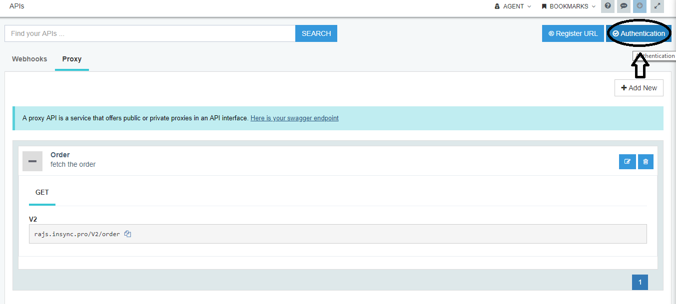
Task: Click the download arrow icon in header
Action: coord(640,6)
